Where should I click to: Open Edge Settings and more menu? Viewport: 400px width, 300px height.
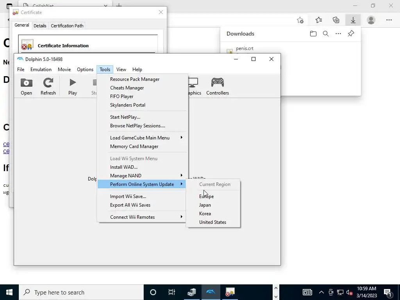(389, 20)
